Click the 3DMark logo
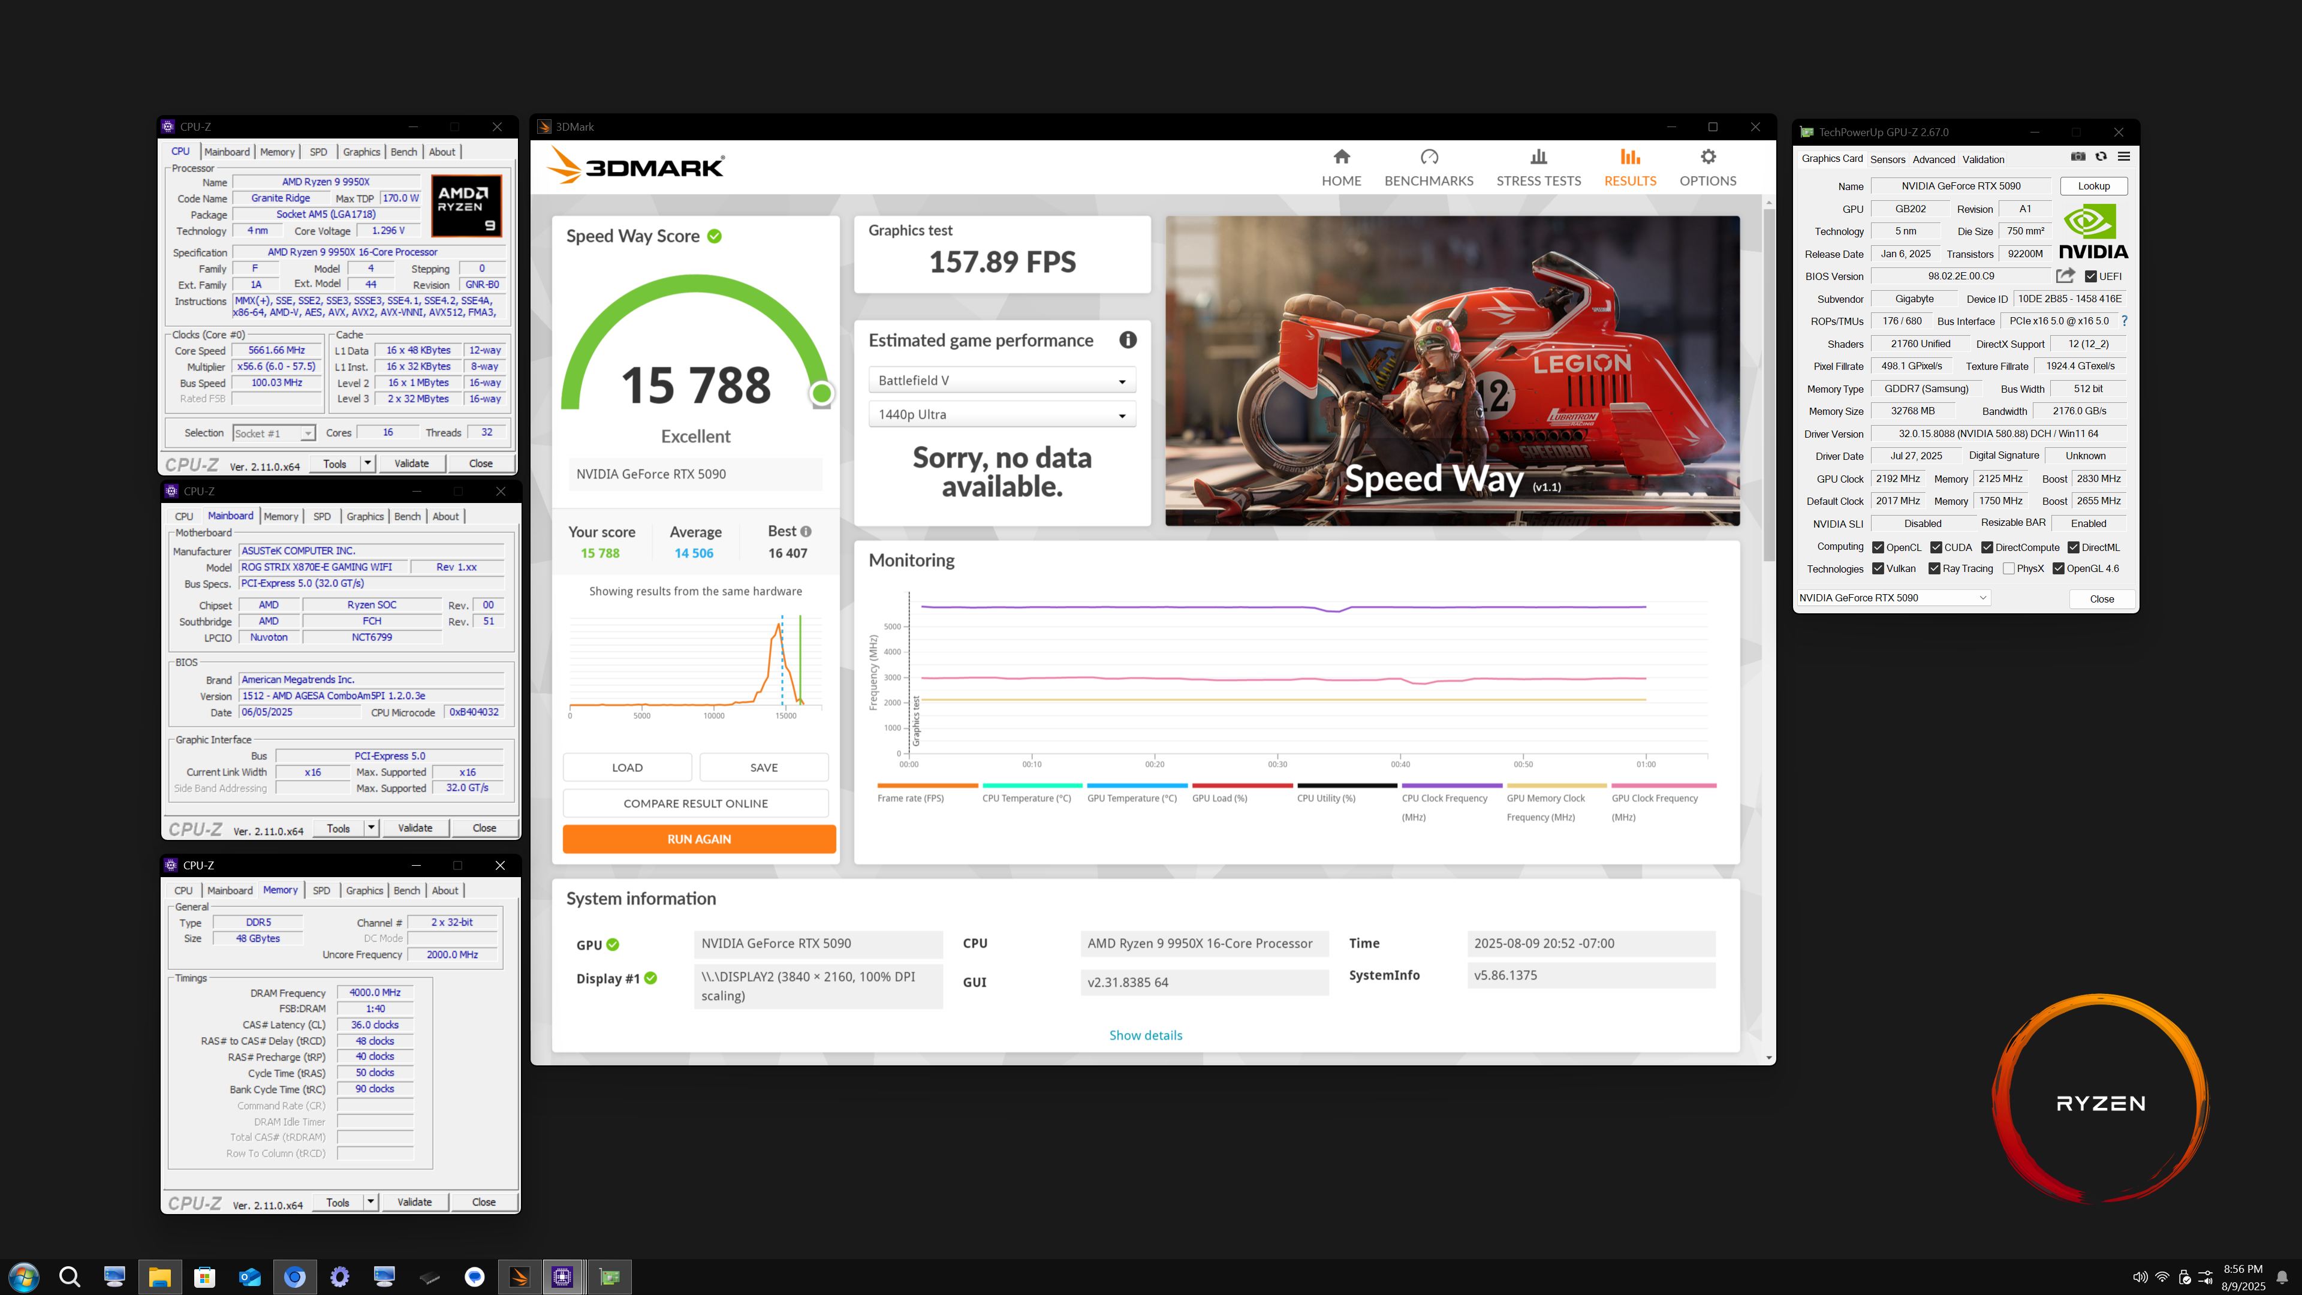Screen dimensions: 2302x1295 pyautogui.click(x=635, y=166)
